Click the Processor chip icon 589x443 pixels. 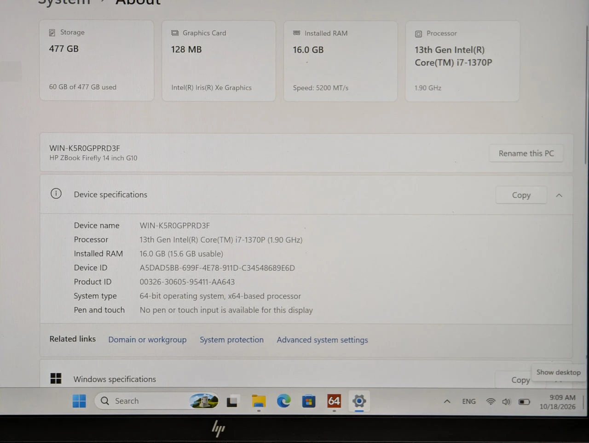(x=418, y=34)
